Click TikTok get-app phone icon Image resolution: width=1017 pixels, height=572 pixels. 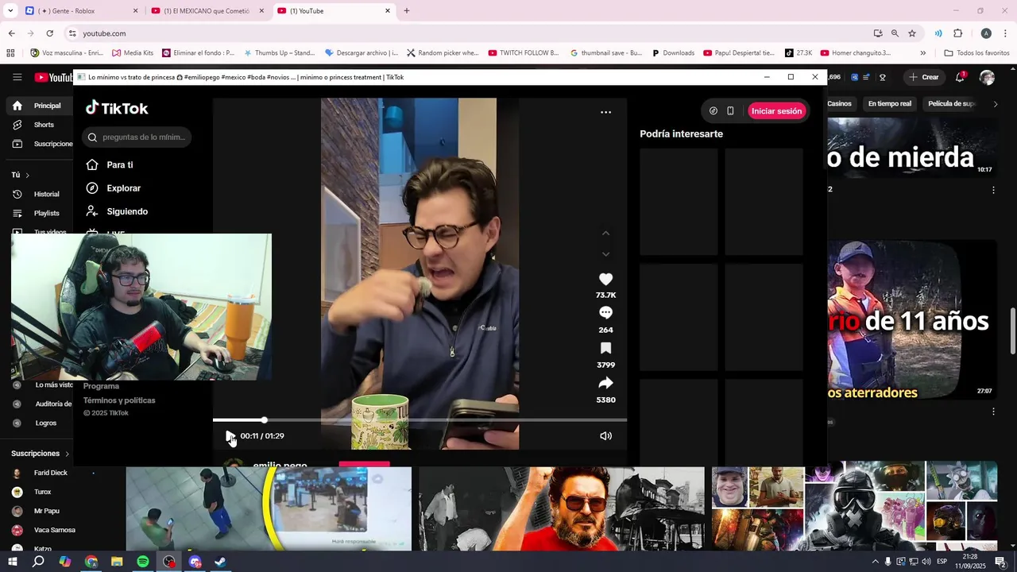point(730,111)
